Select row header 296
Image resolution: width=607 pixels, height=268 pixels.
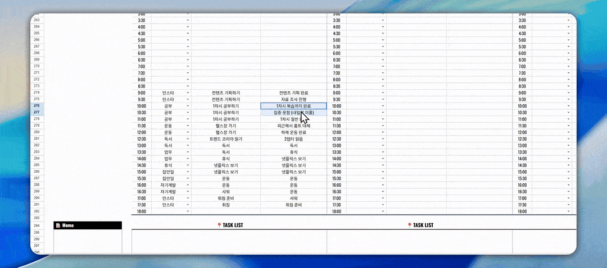point(37,239)
